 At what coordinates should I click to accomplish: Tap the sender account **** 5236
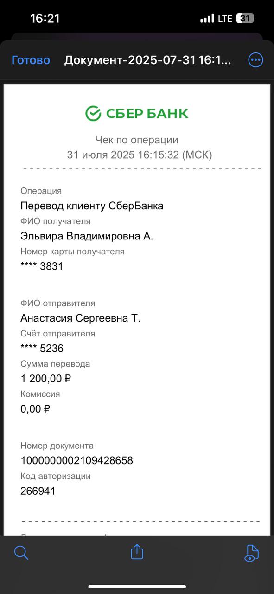tap(42, 349)
